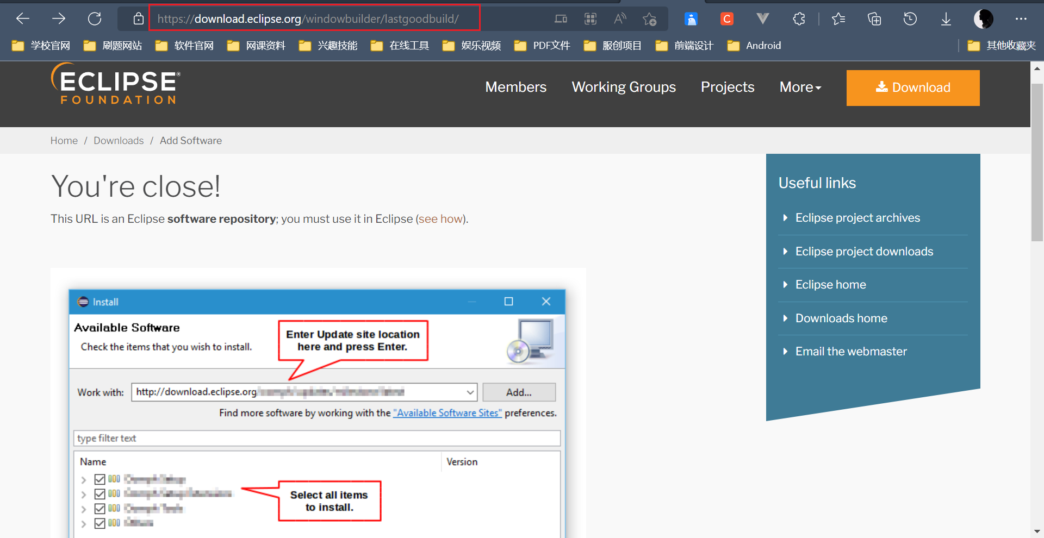The width and height of the screenshot is (1044, 538).
Task: Click the vertical scrollbar thumb
Action: [1037, 161]
